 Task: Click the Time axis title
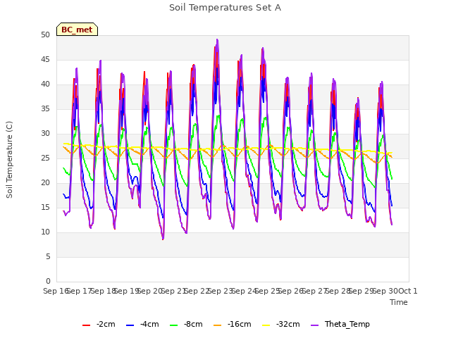[x=399, y=302]
